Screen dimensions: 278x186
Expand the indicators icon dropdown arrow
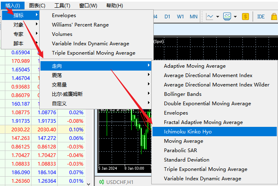point(235,17)
